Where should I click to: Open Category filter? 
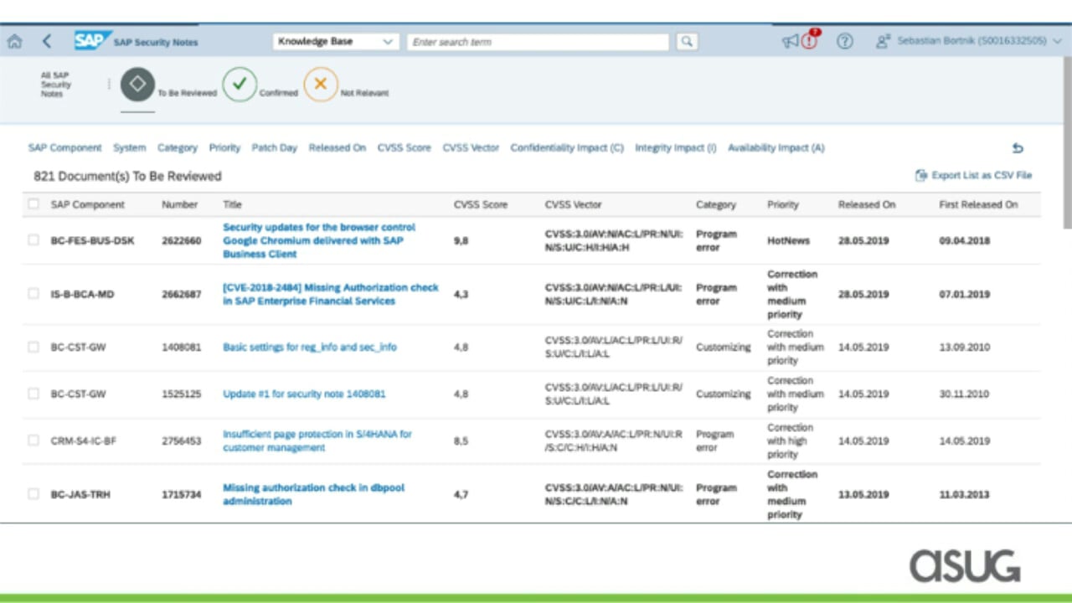click(178, 147)
